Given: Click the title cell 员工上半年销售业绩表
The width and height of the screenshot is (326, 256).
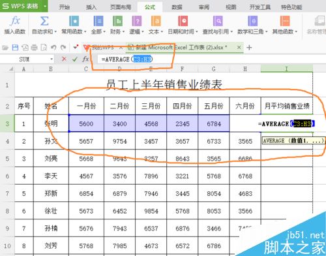Looking at the screenshot, I should point(164,85).
